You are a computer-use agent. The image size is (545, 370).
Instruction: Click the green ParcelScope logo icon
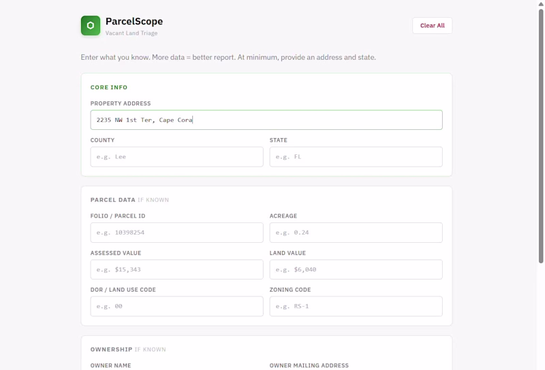click(91, 26)
